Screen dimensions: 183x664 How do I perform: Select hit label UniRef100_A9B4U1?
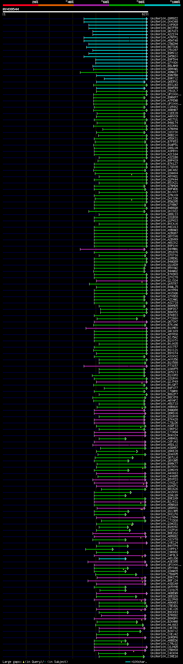click(x=164, y=439)
